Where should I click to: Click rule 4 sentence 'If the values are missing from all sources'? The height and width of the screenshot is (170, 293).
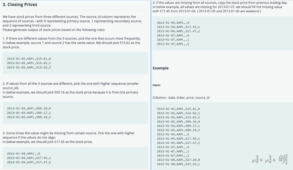[x=220, y=3]
